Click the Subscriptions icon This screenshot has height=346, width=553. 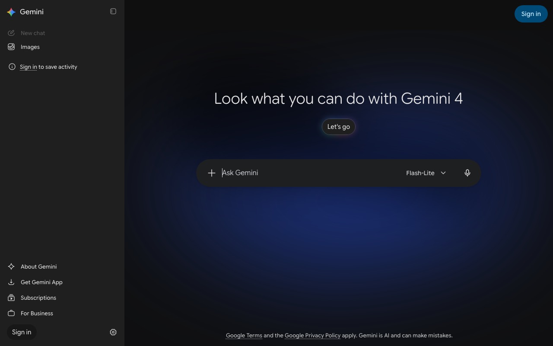[11, 298]
